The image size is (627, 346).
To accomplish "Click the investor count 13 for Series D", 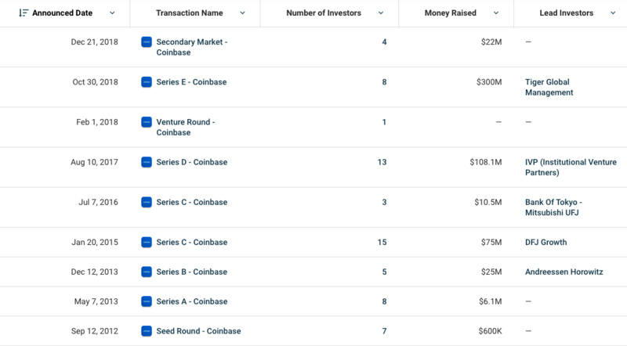I will coord(382,162).
